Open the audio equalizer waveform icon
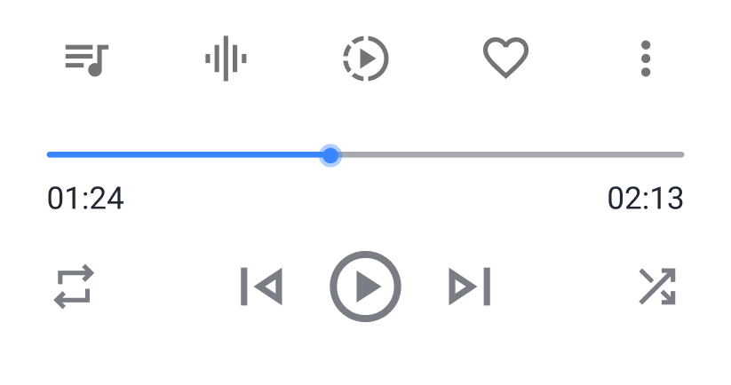This screenshot has width=731, height=385. pyautogui.click(x=226, y=59)
